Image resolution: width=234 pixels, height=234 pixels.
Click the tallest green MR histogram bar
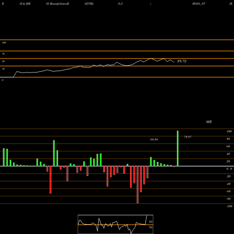(x=178, y=148)
